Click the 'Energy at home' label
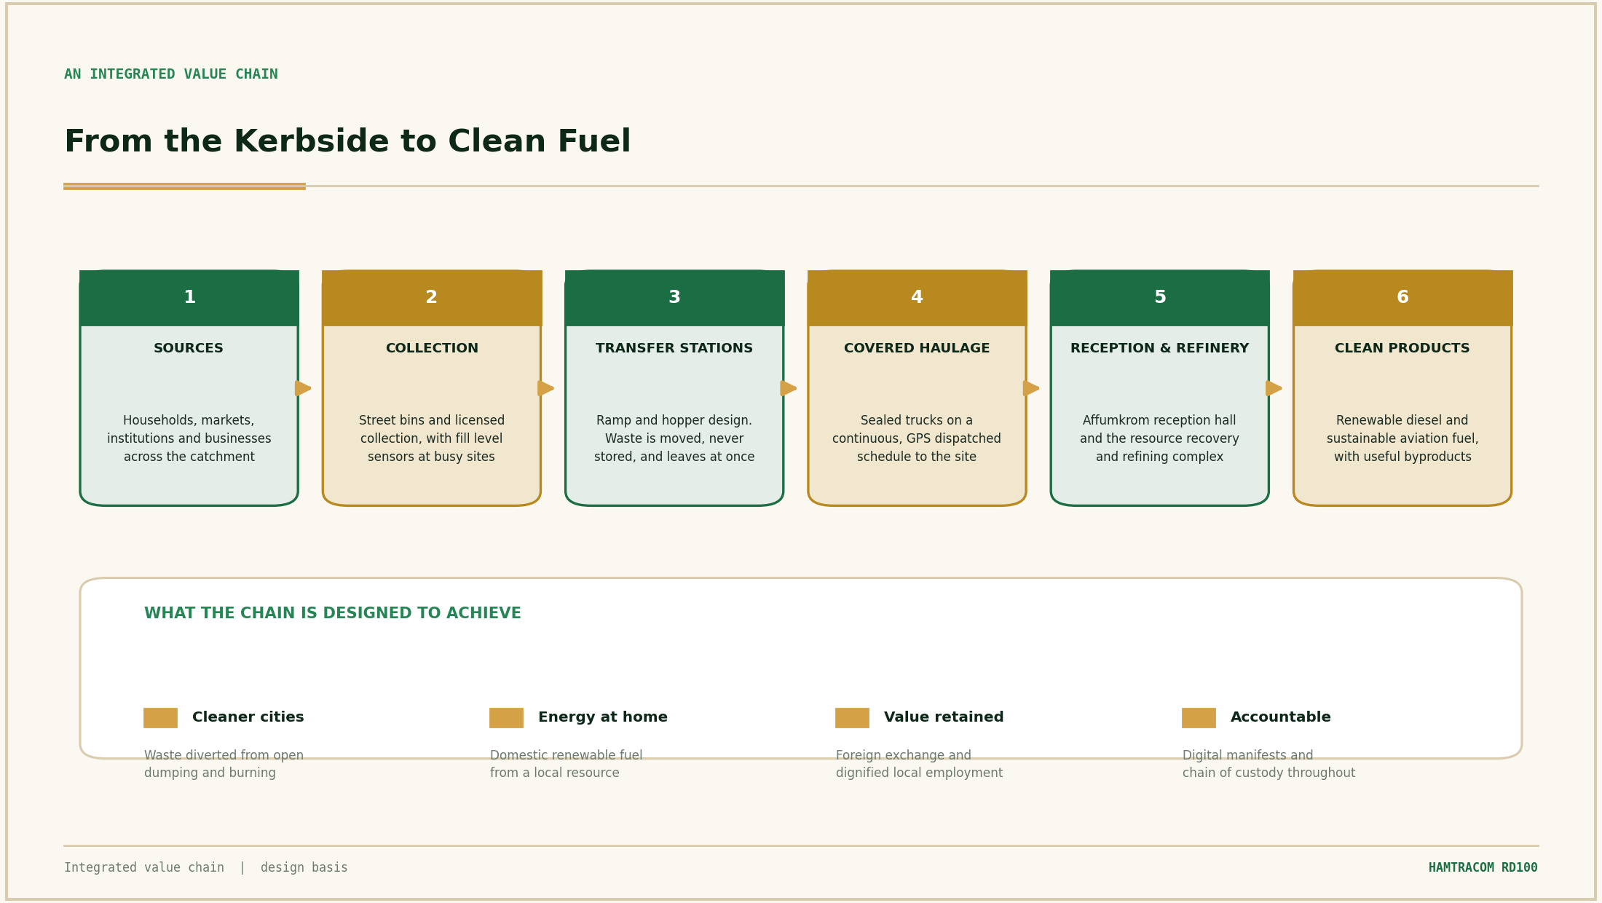The width and height of the screenshot is (1602, 903). coord(603,717)
